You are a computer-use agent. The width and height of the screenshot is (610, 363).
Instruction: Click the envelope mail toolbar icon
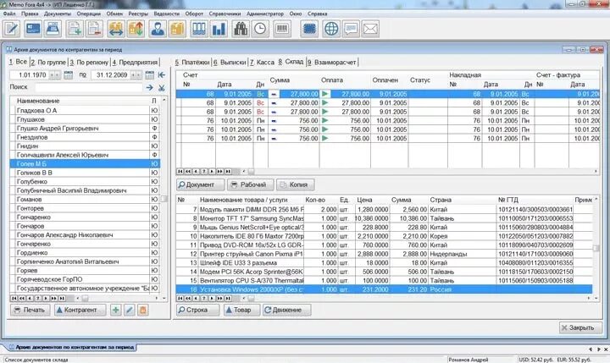coord(370,29)
